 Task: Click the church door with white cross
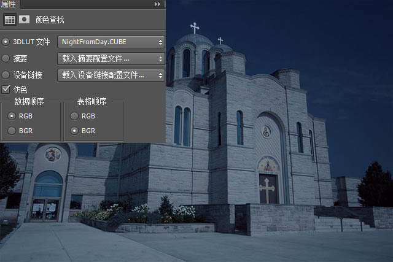268,189
